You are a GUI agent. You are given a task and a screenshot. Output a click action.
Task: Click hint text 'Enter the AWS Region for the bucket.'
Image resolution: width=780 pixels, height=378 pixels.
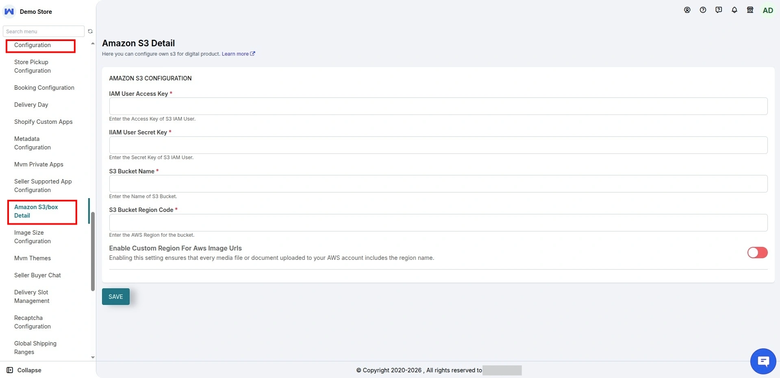(152, 235)
